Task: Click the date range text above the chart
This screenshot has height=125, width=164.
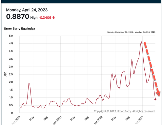Action: (131, 32)
